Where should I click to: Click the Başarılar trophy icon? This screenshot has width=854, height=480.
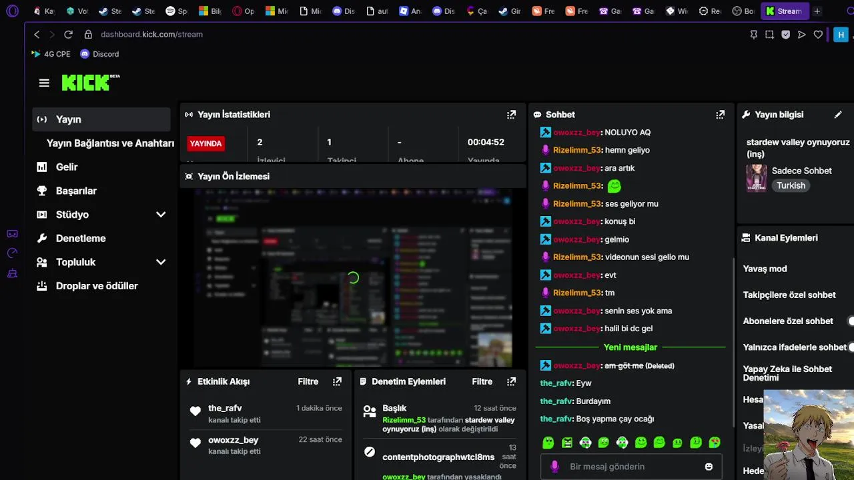coord(42,191)
